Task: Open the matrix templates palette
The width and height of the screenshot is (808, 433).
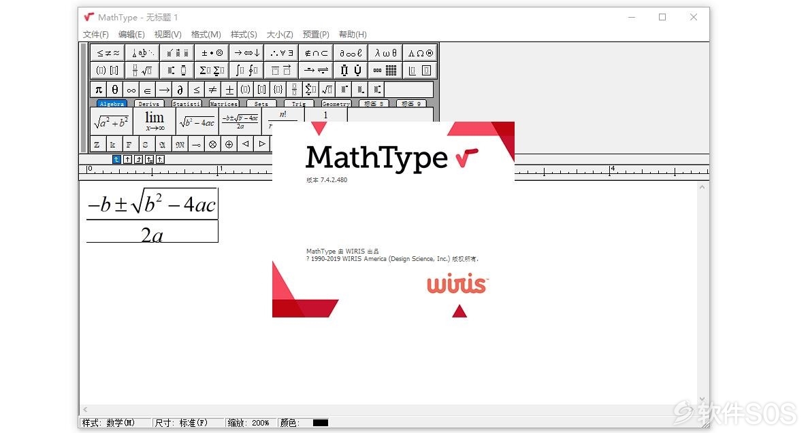Action: [x=385, y=70]
